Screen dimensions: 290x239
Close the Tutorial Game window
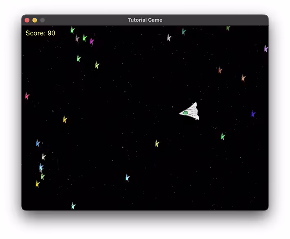(27, 20)
